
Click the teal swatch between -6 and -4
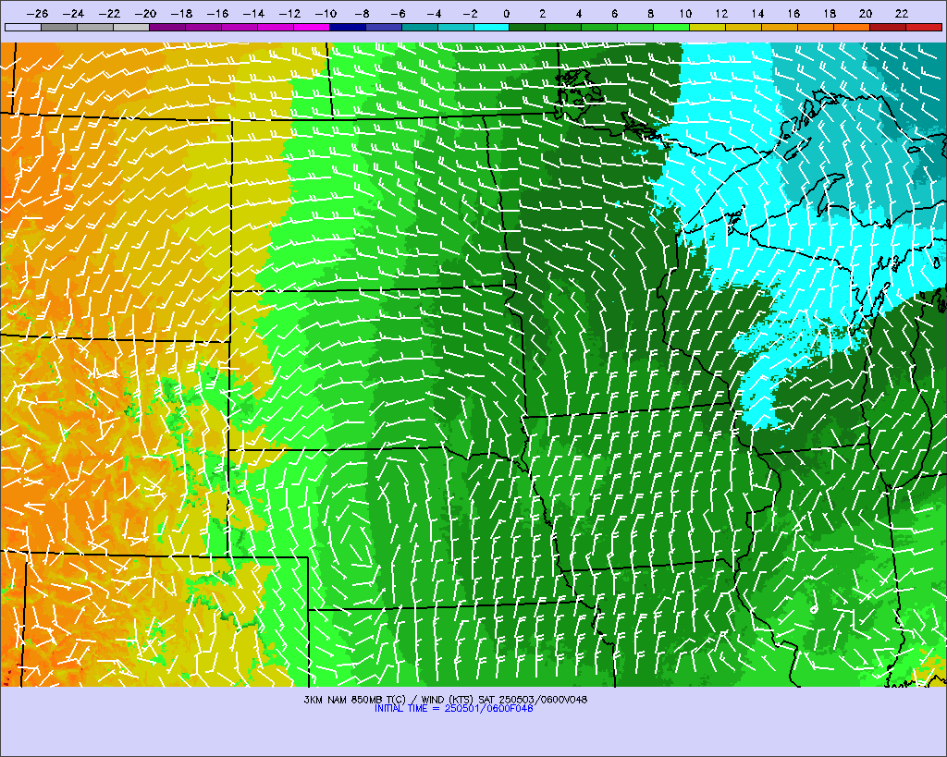(420, 27)
